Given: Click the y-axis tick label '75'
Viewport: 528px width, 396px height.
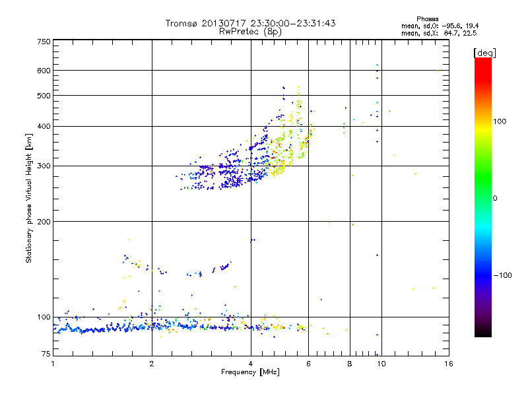Looking at the screenshot, I should [46, 354].
